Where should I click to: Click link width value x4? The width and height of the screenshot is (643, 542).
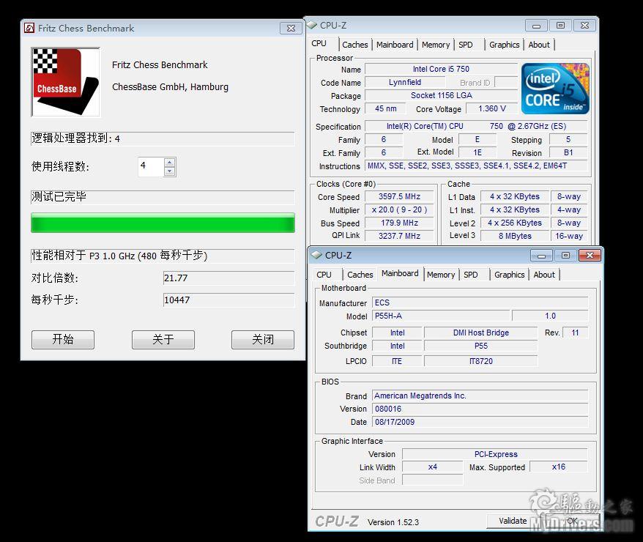pos(433,467)
